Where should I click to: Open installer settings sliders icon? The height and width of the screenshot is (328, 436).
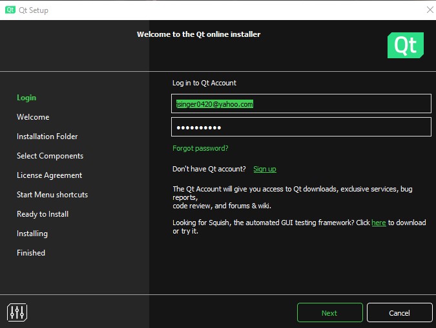click(17, 312)
